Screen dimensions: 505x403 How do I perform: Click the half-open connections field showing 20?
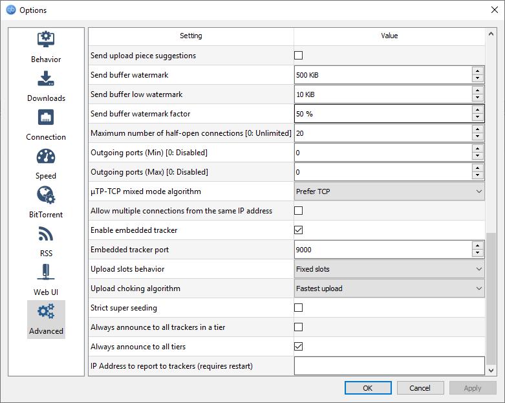click(x=383, y=133)
